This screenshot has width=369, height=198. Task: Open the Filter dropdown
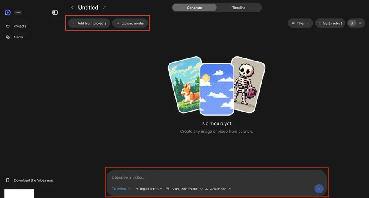coord(301,23)
